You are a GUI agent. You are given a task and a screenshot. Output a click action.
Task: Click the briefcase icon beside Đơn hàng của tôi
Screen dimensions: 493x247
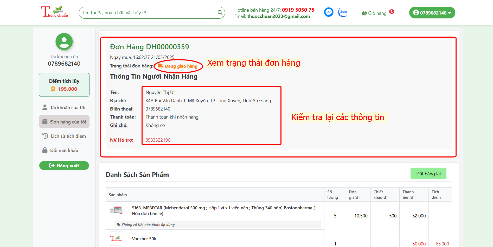(x=45, y=121)
